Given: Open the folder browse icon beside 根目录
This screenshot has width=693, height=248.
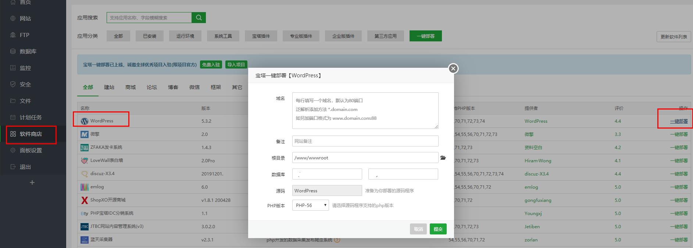Looking at the screenshot, I should tap(443, 158).
